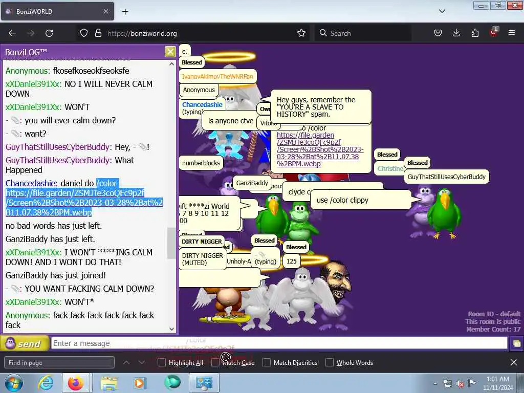Screen dimensions: 524x393
Task: Select the BonziWORLD tab
Action: click(x=57, y=11)
